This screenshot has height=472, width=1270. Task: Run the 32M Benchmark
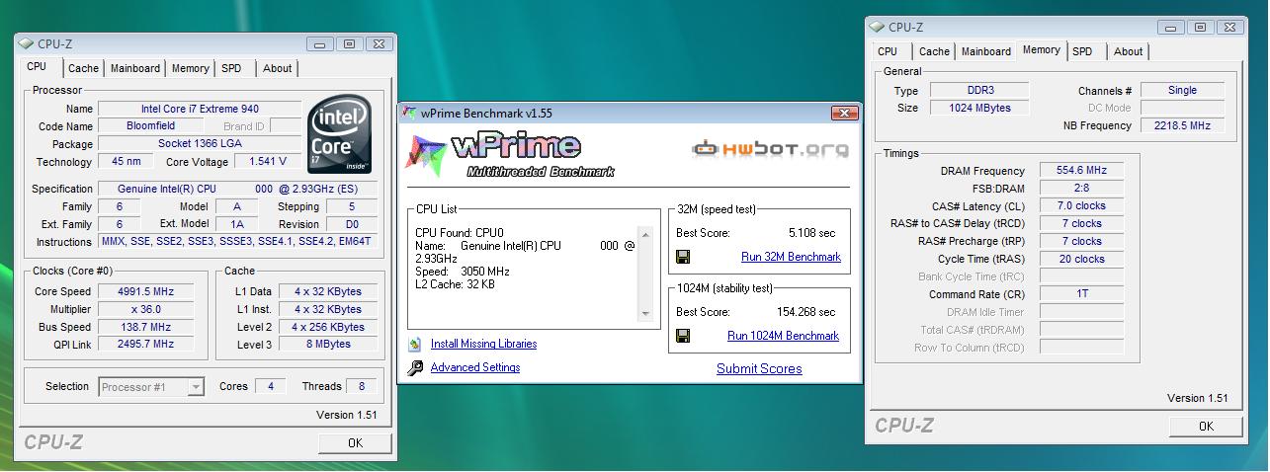coord(791,257)
